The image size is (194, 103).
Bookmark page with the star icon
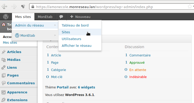(x=190, y=7)
